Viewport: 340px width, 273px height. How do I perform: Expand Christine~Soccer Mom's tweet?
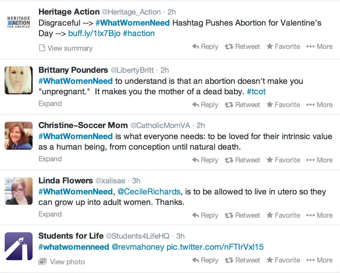[50, 159]
